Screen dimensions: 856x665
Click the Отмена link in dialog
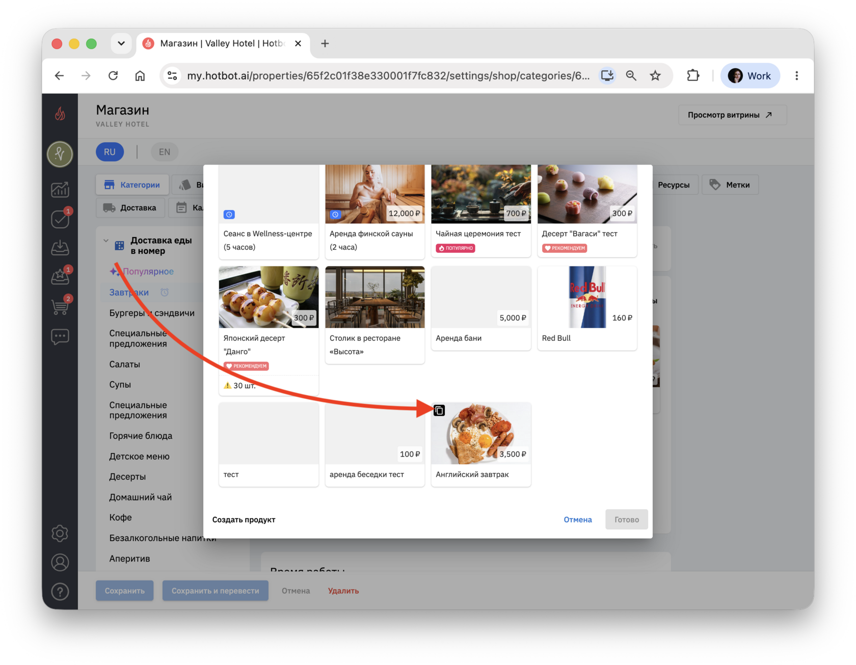point(578,519)
